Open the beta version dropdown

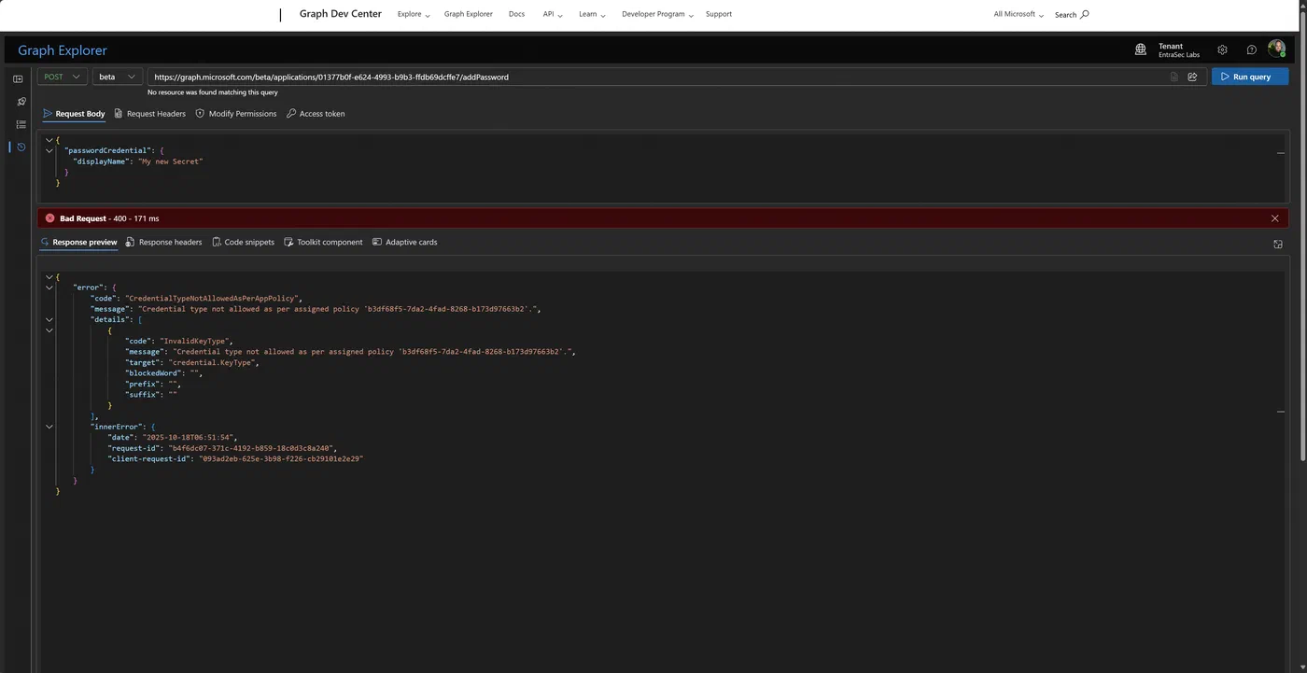point(118,77)
